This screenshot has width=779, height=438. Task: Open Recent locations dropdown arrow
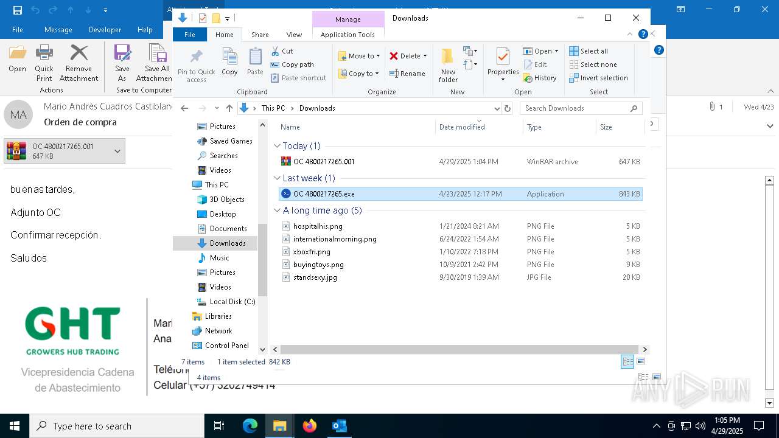click(217, 108)
